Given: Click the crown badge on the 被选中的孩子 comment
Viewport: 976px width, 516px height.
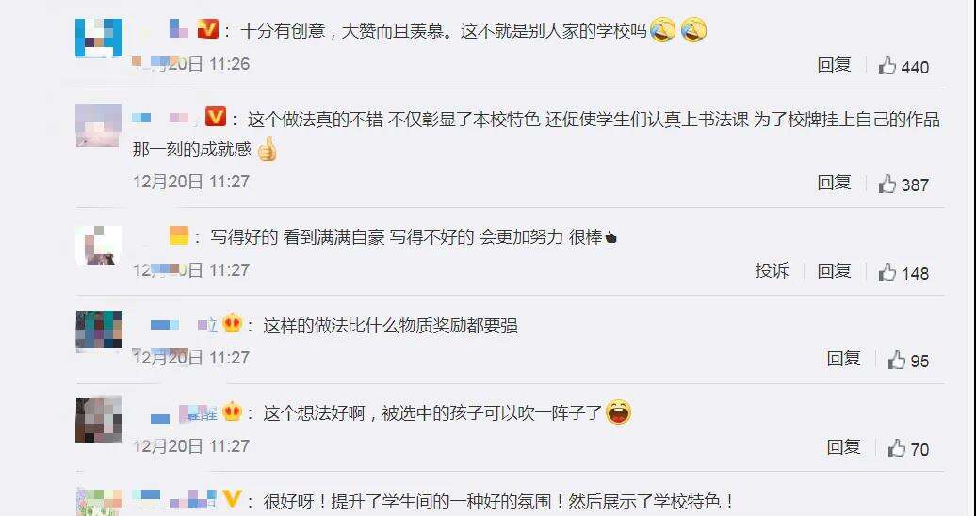Looking at the screenshot, I should point(232,412).
